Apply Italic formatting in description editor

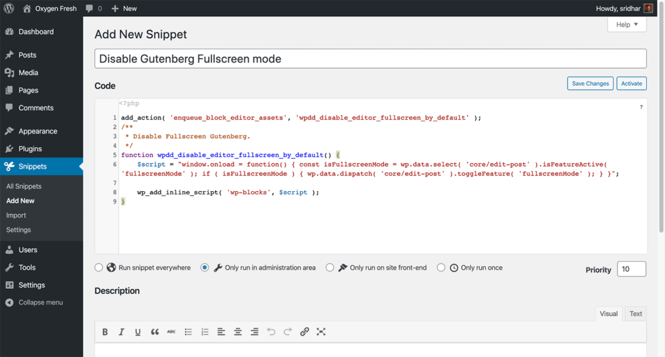121,332
